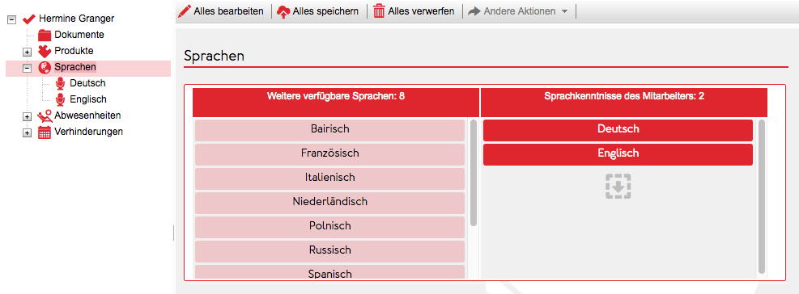Screen dimensions: 799x294
Task: Expand the Produkte tree node
Action: [x=27, y=52]
